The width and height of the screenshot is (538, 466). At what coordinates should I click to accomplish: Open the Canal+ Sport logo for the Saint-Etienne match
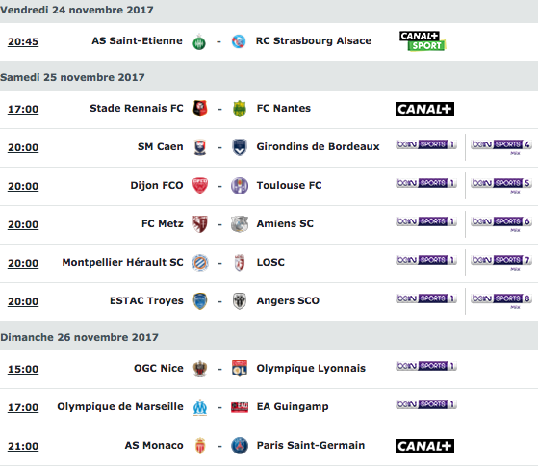point(423,40)
